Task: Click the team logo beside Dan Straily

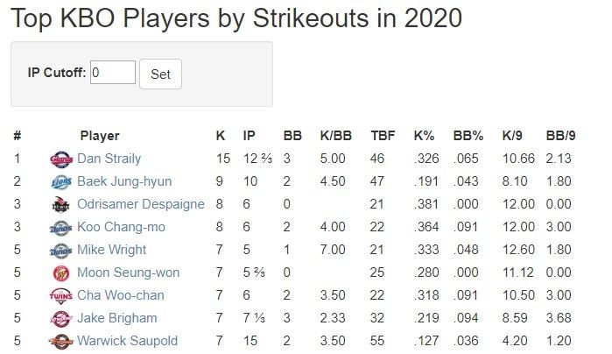Action: (62, 159)
